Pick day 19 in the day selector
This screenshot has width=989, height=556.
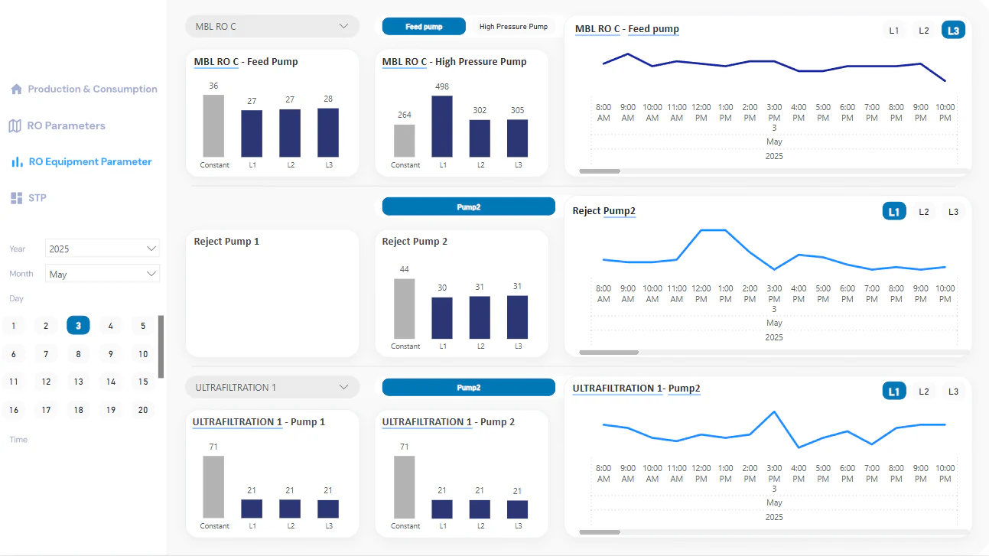click(111, 410)
